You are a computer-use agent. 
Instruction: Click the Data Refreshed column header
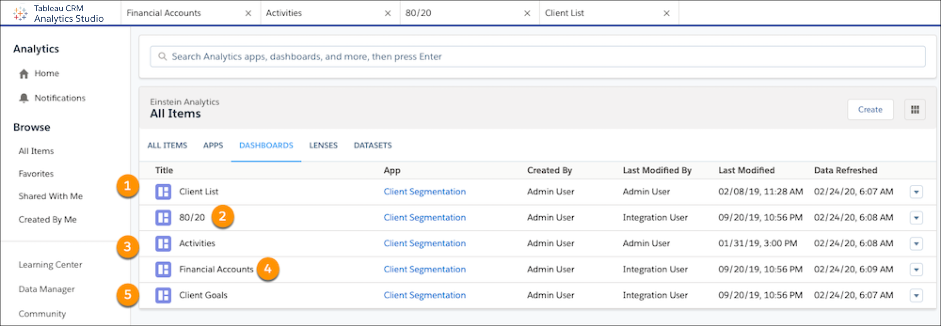[845, 170]
